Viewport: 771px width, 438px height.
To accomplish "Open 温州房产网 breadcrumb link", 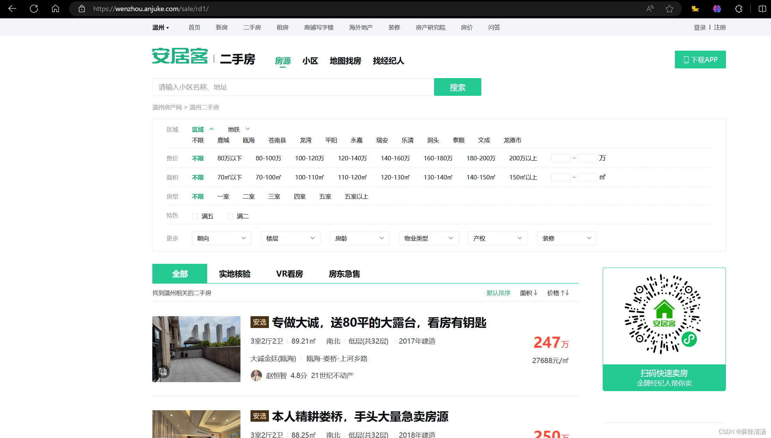I will [x=167, y=107].
